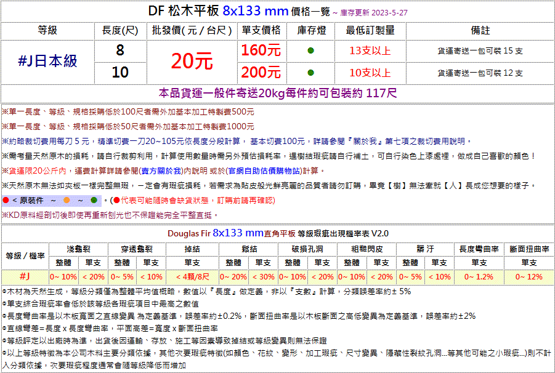Click the '0~ 12%' value under 斷面扭曲率
Screen dimensions: 555x373
[x=529, y=277]
